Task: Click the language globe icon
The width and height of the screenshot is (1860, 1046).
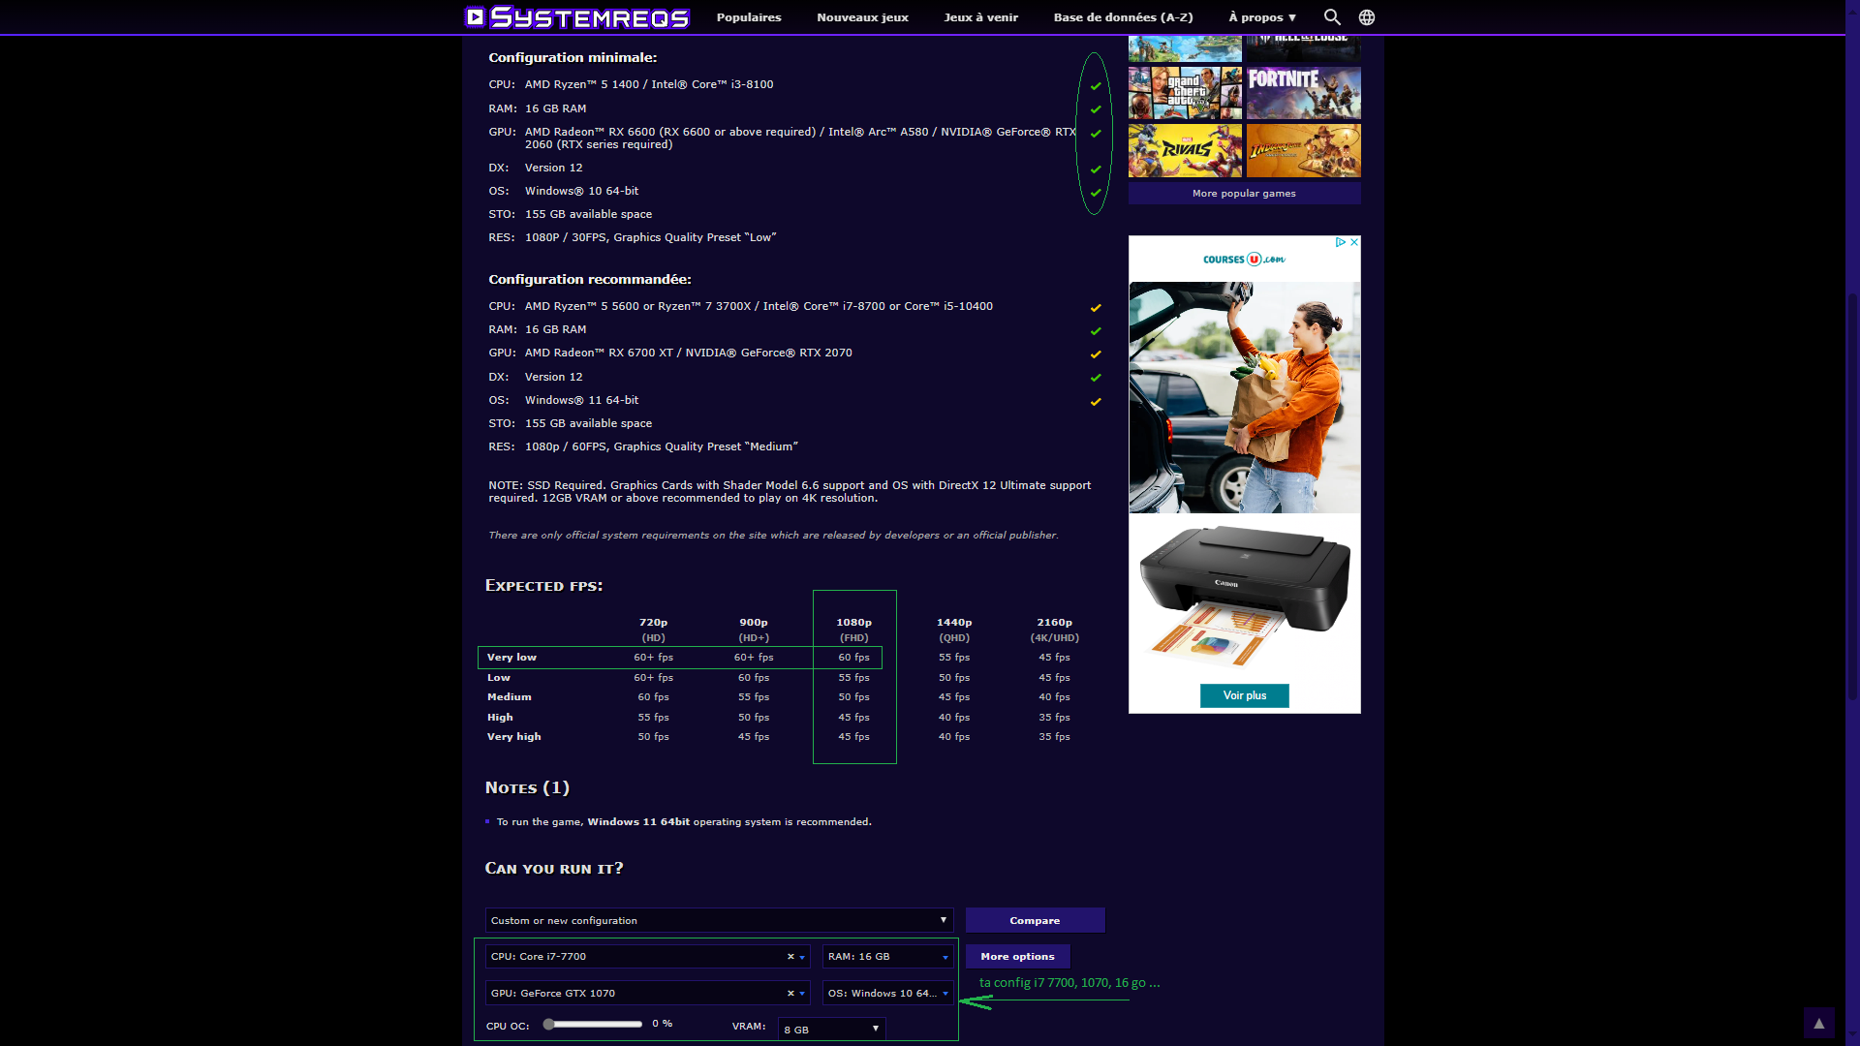Action: [1367, 17]
